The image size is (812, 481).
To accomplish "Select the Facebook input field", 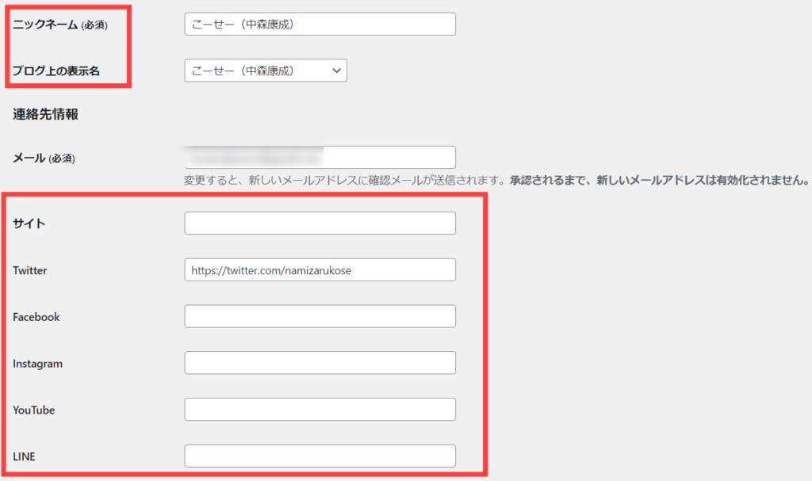I will 320,316.
